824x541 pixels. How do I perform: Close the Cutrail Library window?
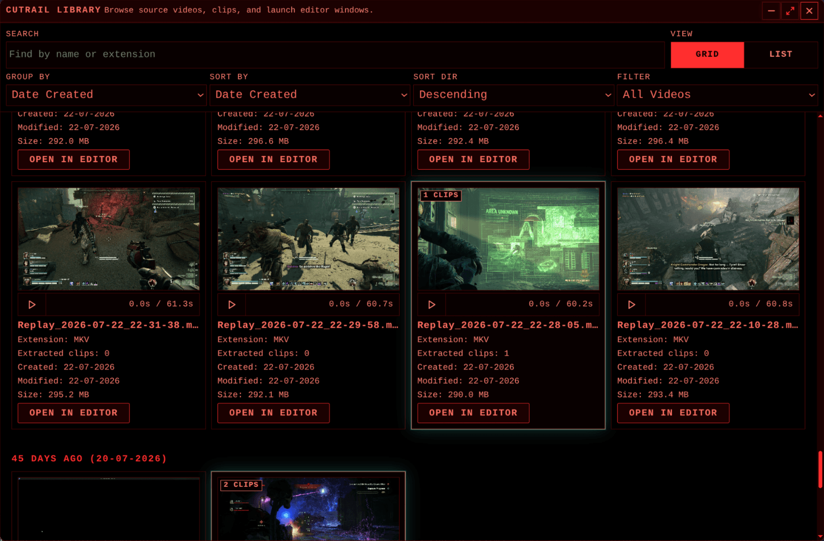coord(809,11)
